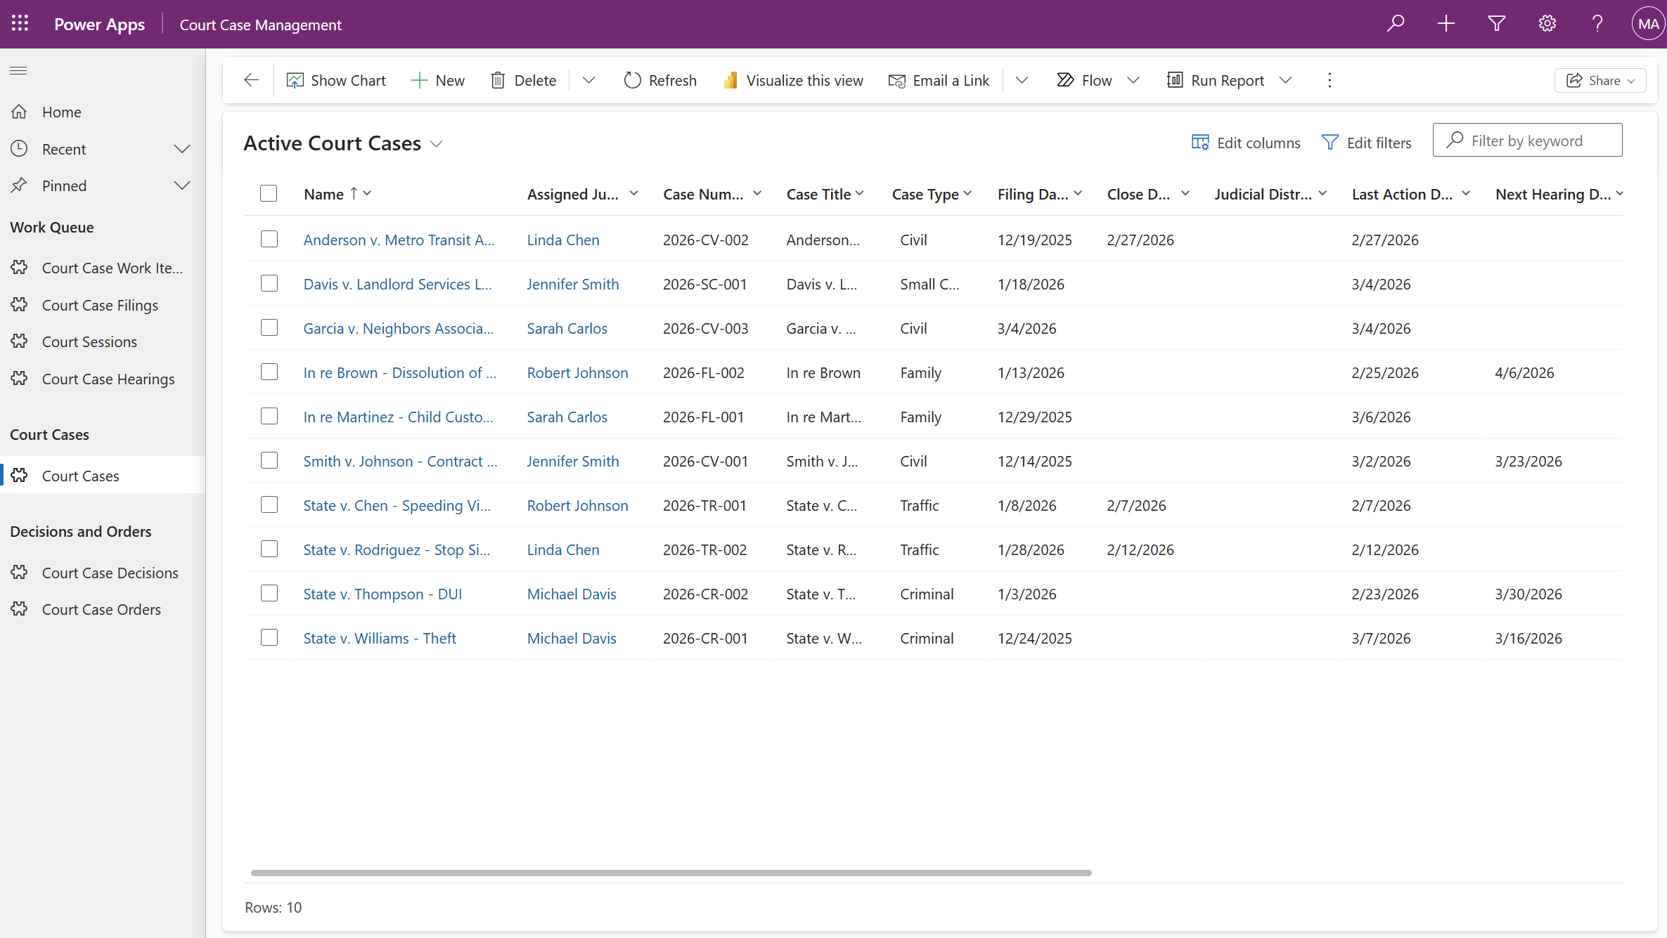This screenshot has height=938, width=1667.
Task: Open Court Case Hearings in sidebar
Action: [103, 379]
